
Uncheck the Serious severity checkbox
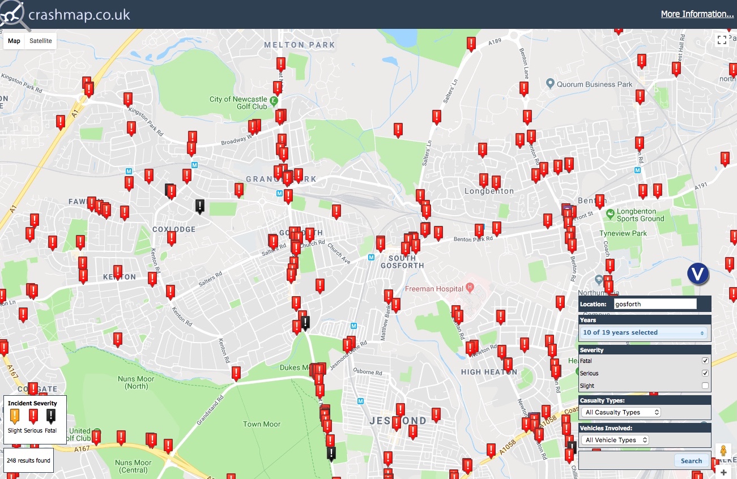pos(705,373)
